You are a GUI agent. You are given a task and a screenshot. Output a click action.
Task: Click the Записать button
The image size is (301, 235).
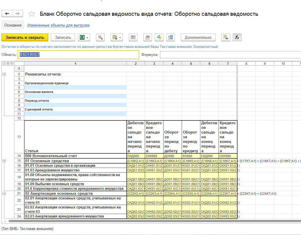(63, 38)
